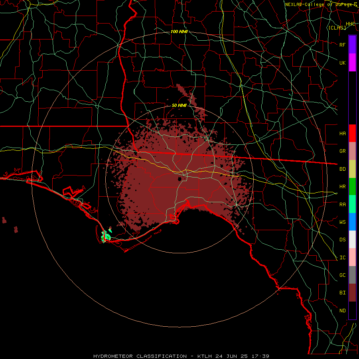Click the light pink IC legend swatch
Viewport: 359px width, 359px height.
click(352, 257)
